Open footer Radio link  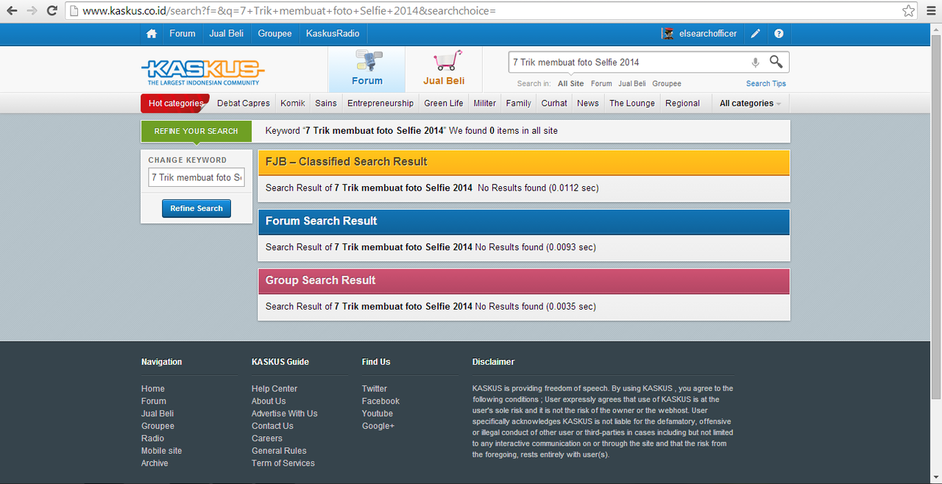tap(152, 438)
